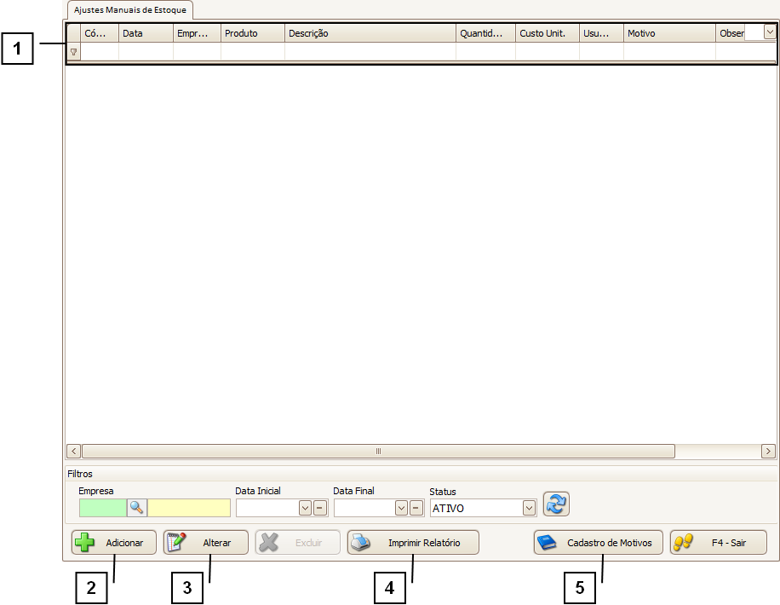Click the Alterar button
Image resolution: width=780 pixels, height=605 pixels.
coord(205,543)
